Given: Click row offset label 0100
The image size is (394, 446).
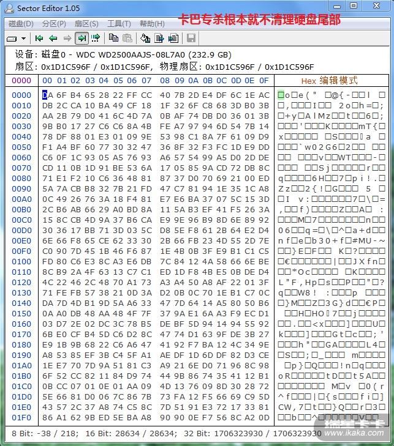Looking at the screenshot, I should point(21,261).
